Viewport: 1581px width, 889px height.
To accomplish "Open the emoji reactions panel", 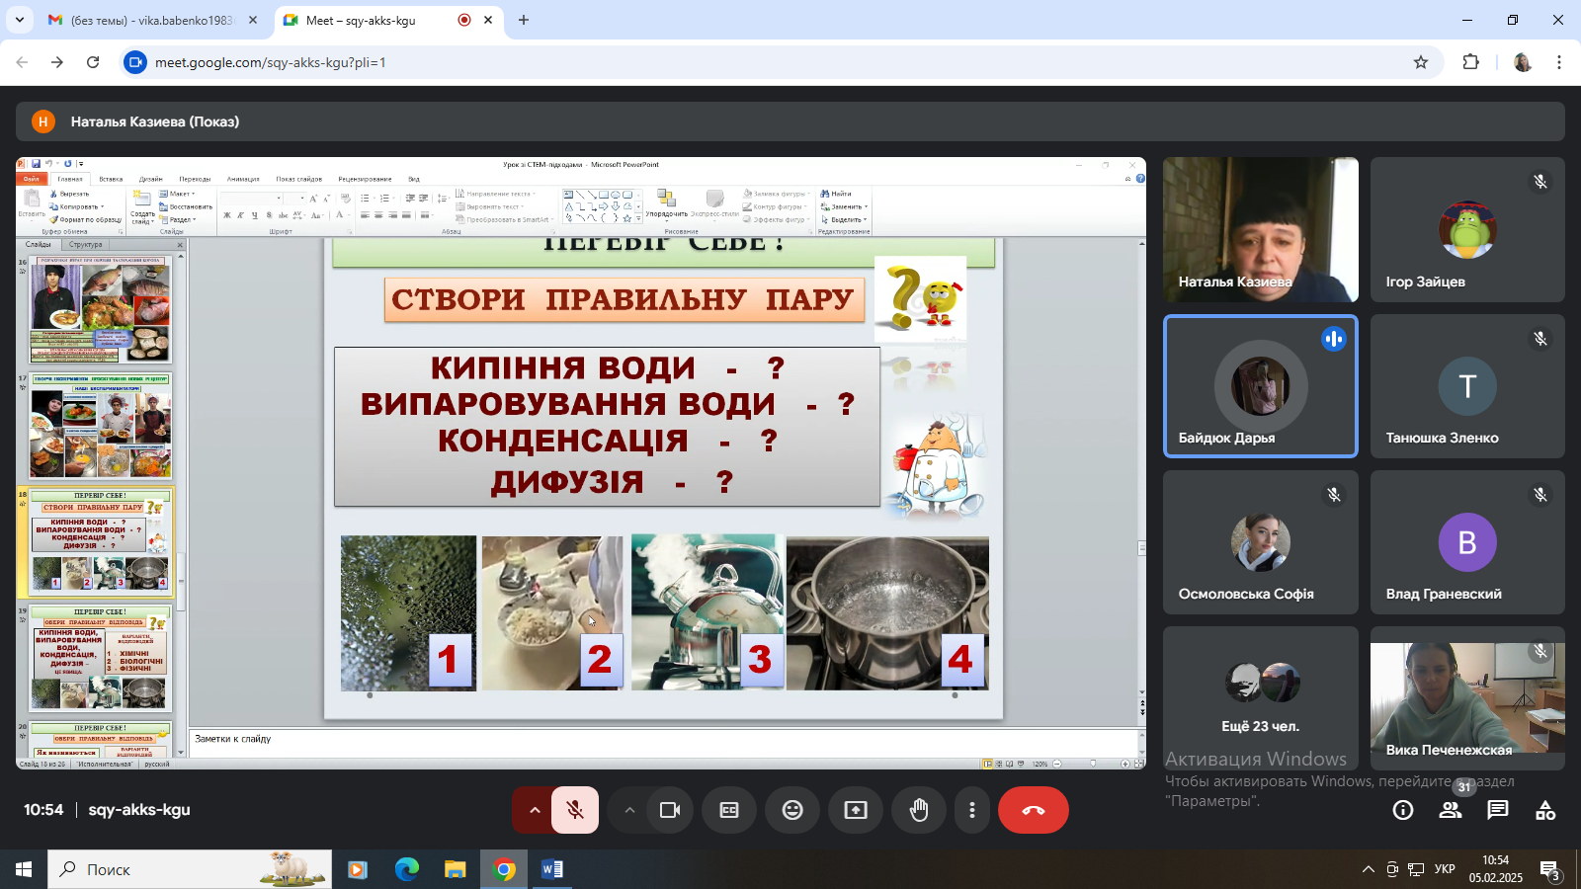I will (792, 810).
